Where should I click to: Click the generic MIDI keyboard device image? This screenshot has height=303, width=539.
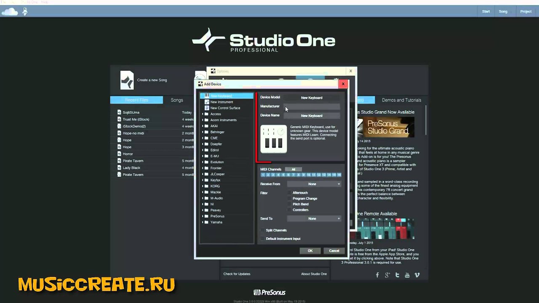coord(274,139)
